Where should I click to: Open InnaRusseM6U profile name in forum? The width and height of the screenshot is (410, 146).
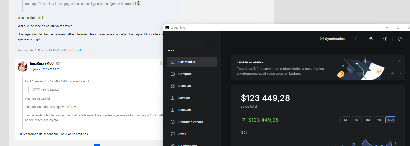click(x=42, y=63)
